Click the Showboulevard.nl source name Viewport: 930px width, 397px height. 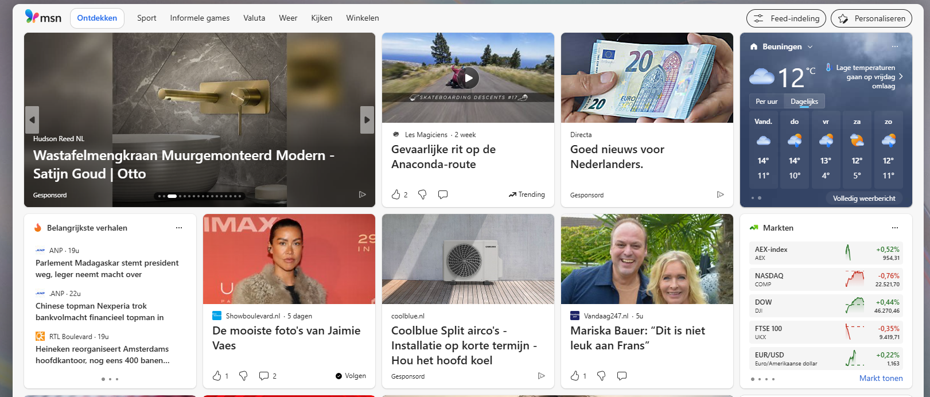253,316
